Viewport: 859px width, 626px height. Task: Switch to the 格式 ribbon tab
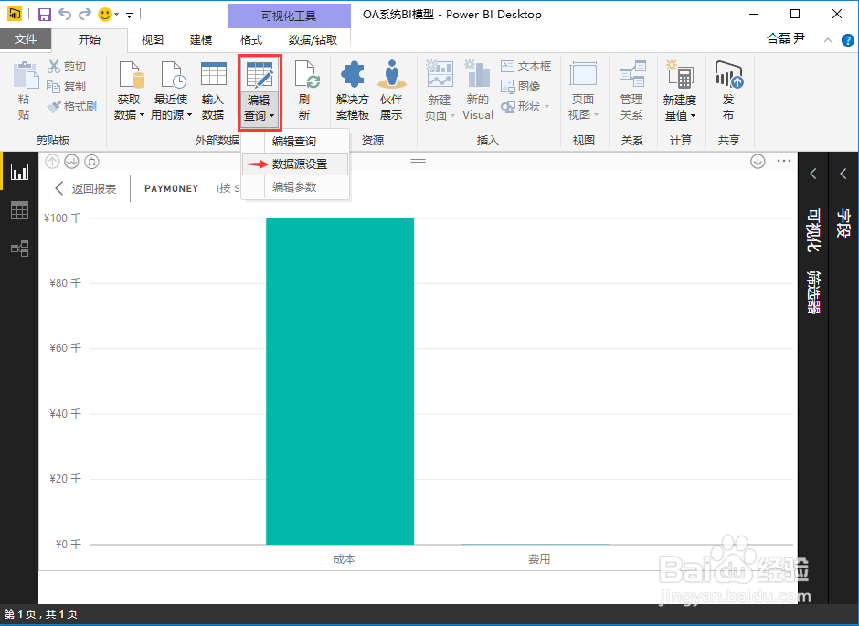(251, 39)
